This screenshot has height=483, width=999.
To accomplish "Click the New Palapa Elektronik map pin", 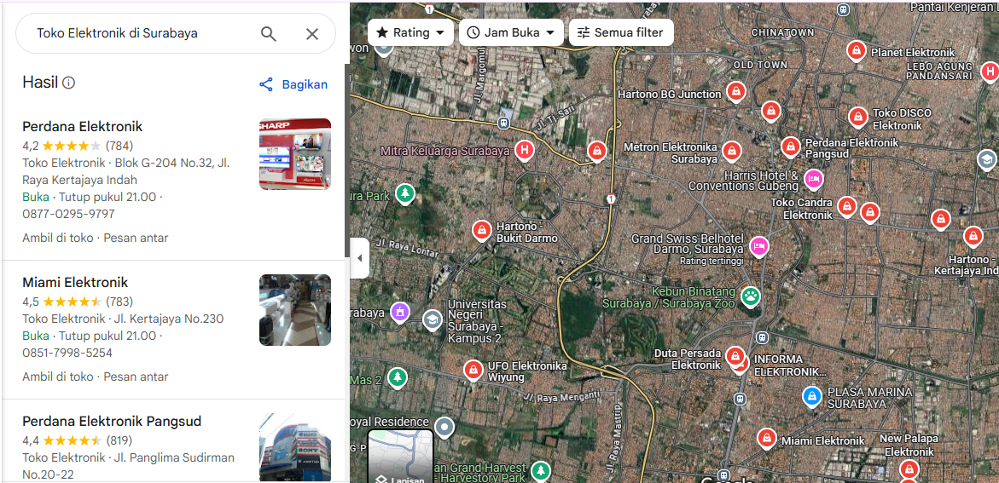I will tap(909, 470).
